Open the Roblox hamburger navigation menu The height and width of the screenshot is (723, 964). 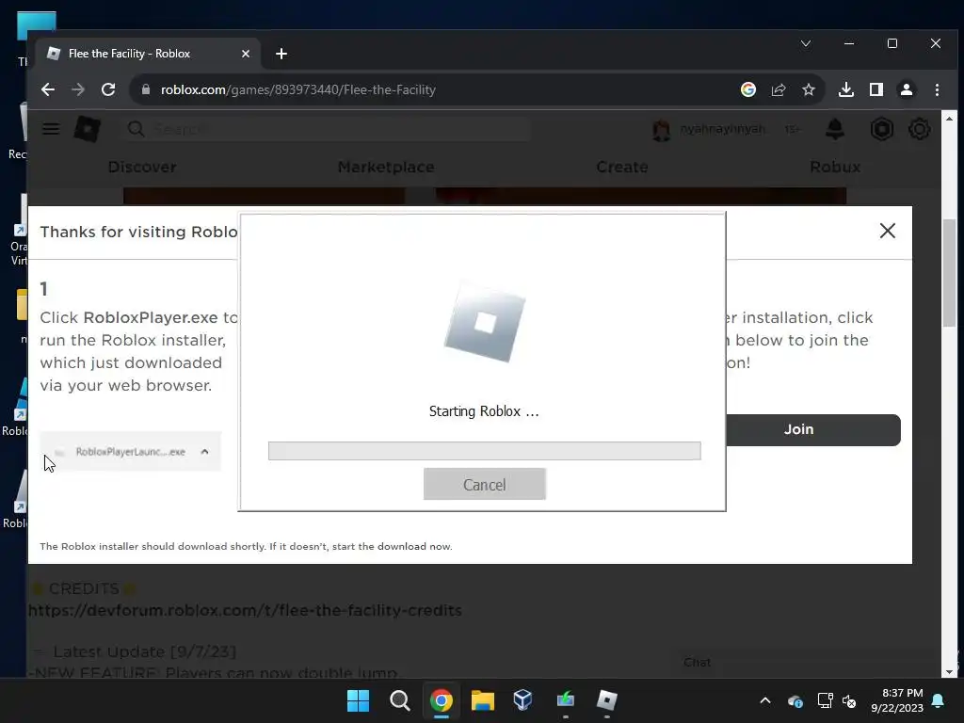(x=51, y=129)
